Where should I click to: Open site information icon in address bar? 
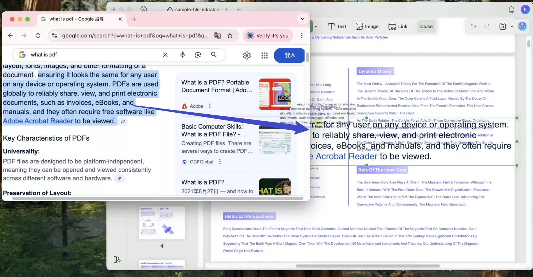54,35
